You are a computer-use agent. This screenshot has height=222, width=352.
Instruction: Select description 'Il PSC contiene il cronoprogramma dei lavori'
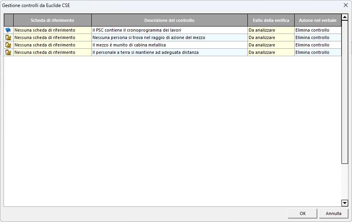point(169,30)
